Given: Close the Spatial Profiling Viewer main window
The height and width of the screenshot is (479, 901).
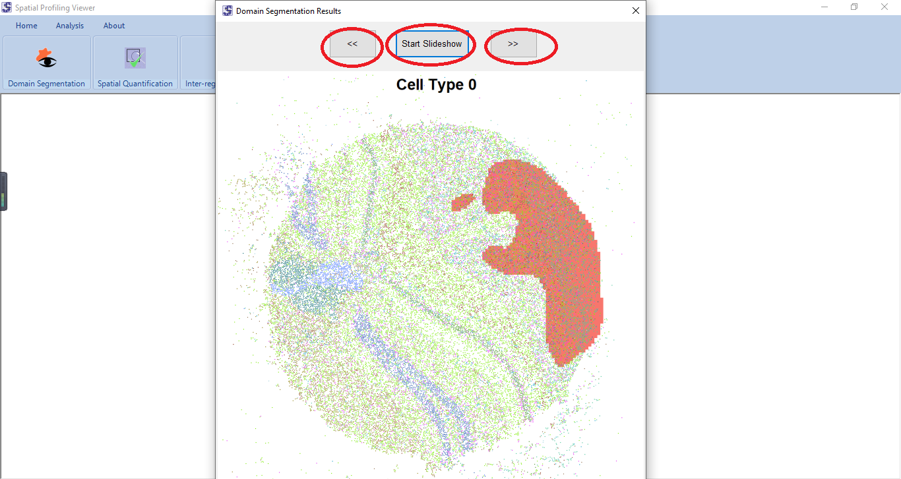Looking at the screenshot, I should coord(885,7).
